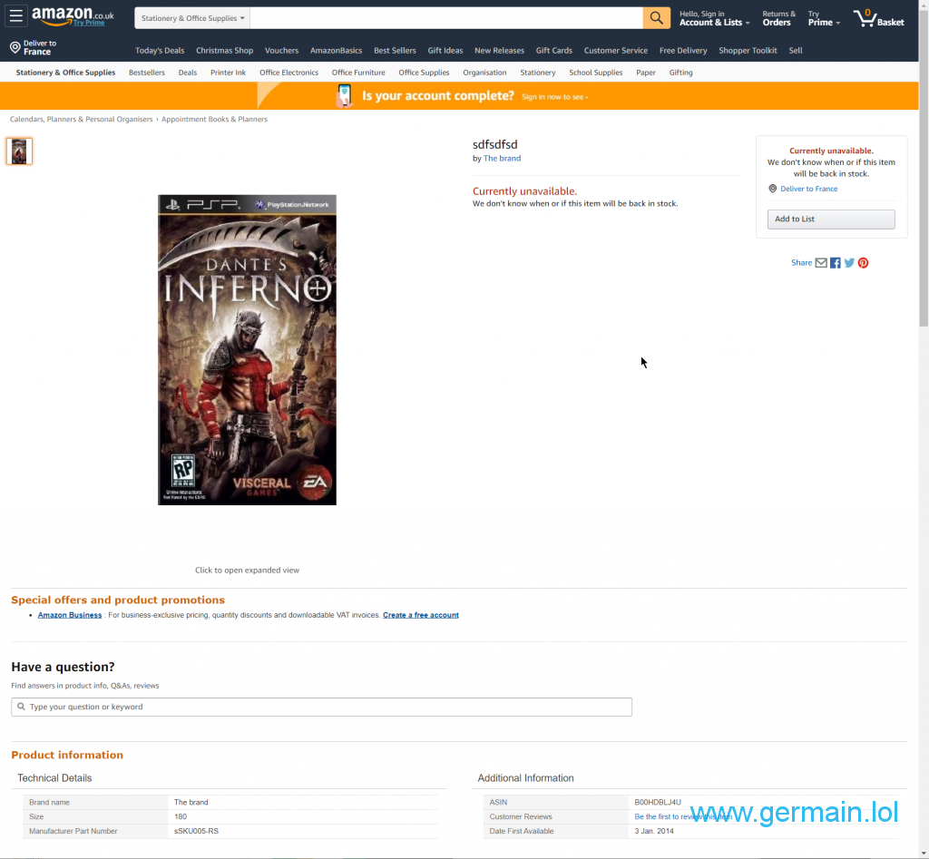Screen dimensions: 929x859
Task: Expand the Stationery & Office Supplies search dropdown
Action: point(192,18)
